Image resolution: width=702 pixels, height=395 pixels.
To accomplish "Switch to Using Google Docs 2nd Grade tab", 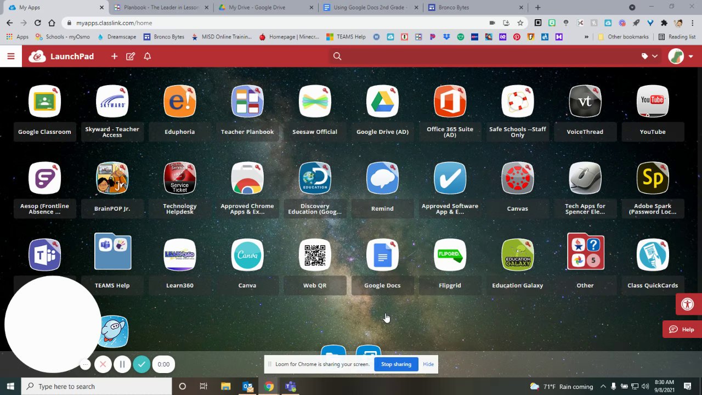I will [x=370, y=8].
